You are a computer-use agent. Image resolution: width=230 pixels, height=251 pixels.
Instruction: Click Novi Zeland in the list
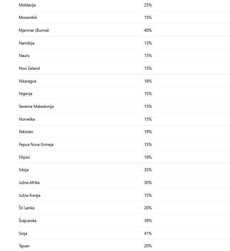tap(29, 68)
